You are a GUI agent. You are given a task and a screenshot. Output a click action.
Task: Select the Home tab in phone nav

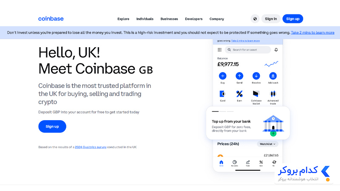click(221, 163)
